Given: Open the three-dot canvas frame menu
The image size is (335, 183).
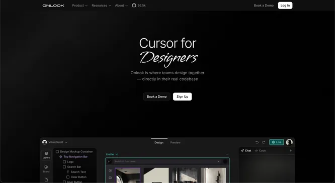Looking at the screenshot, I should (227, 154).
